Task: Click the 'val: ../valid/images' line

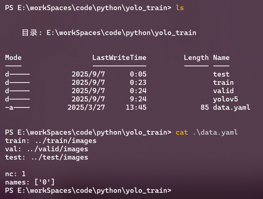Action: tap(47, 149)
